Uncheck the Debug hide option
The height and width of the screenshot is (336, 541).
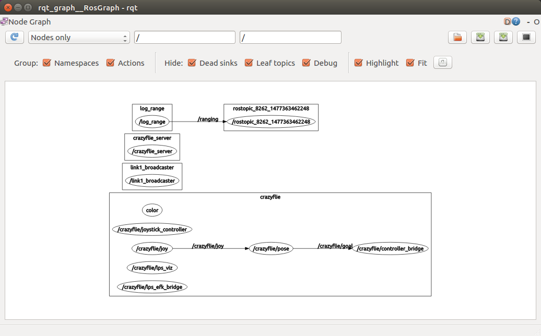click(306, 63)
